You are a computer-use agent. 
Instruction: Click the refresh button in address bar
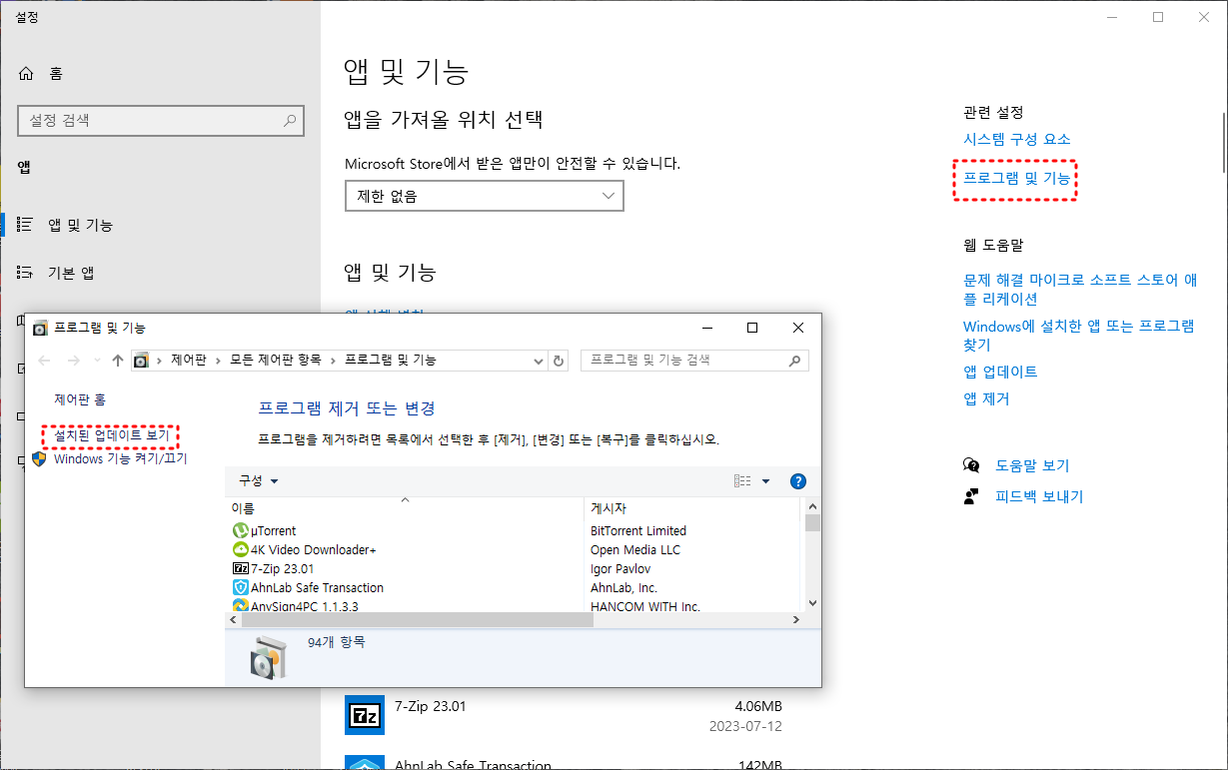coord(559,361)
